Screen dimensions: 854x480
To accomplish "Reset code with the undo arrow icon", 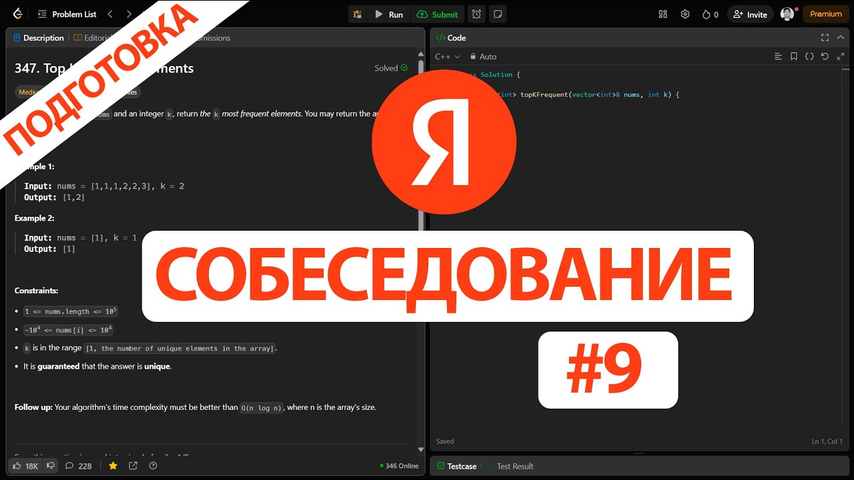I will [825, 57].
